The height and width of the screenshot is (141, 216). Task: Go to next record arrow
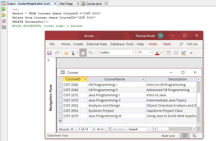click(x=94, y=129)
